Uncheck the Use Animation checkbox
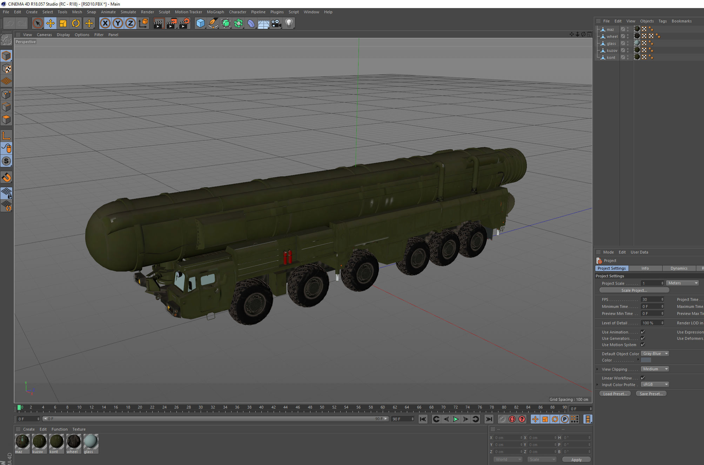 pyautogui.click(x=643, y=332)
